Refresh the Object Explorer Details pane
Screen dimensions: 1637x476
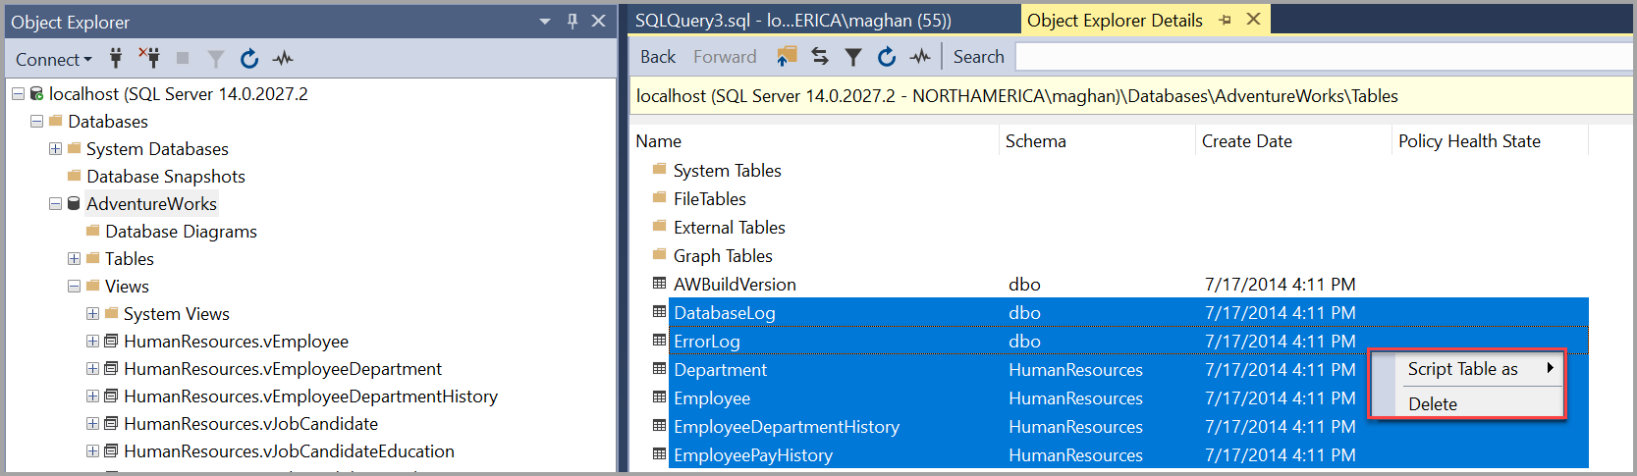887,57
